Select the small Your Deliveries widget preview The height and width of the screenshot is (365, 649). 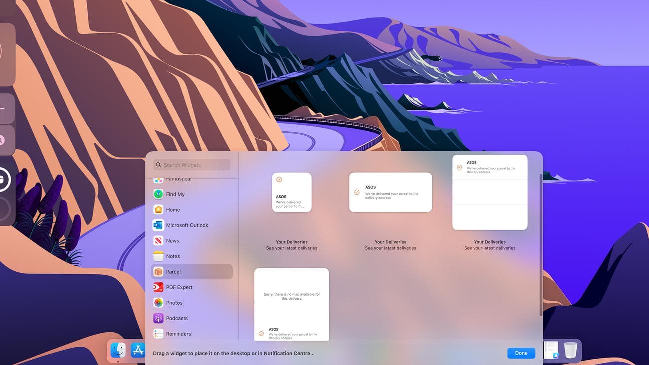292,192
